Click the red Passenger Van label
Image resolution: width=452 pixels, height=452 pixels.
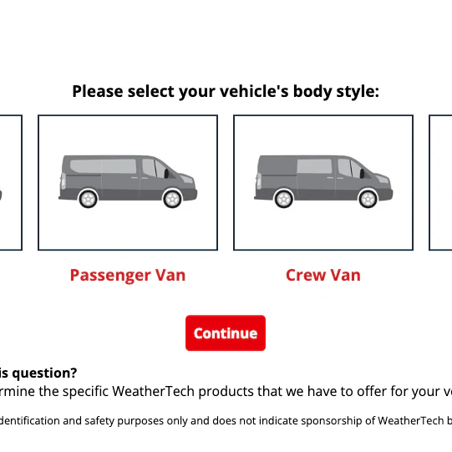(x=128, y=275)
